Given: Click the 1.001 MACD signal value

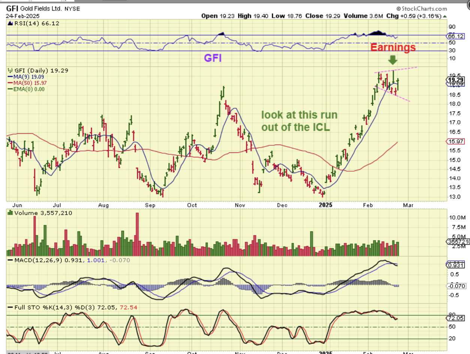Looking at the screenshot, I should (x=96, y=260).
